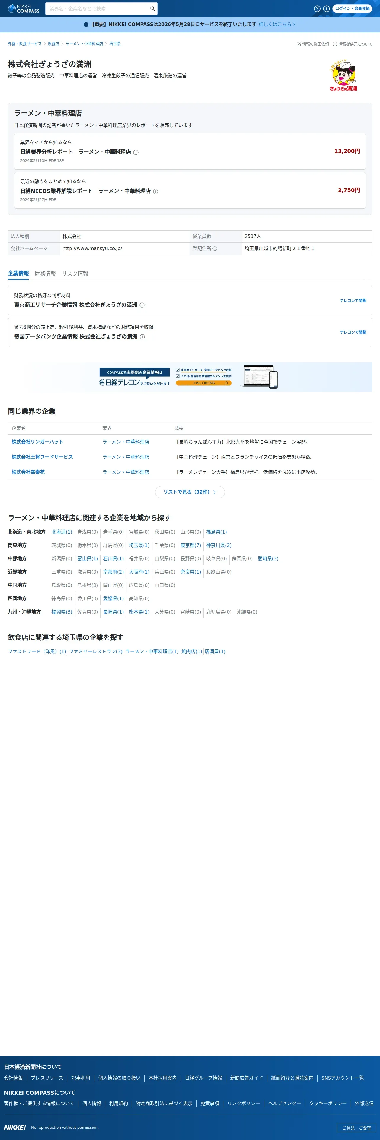The width and height of the screenshot is (380, 1140).
Task: Click the search magnifier icon
Action: (x=153, y=8)
